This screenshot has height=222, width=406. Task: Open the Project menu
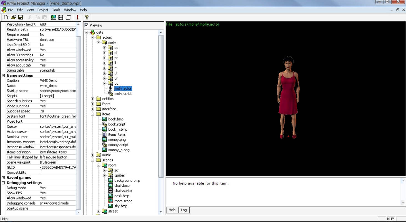pyautogui.click(x=43, y=10)
